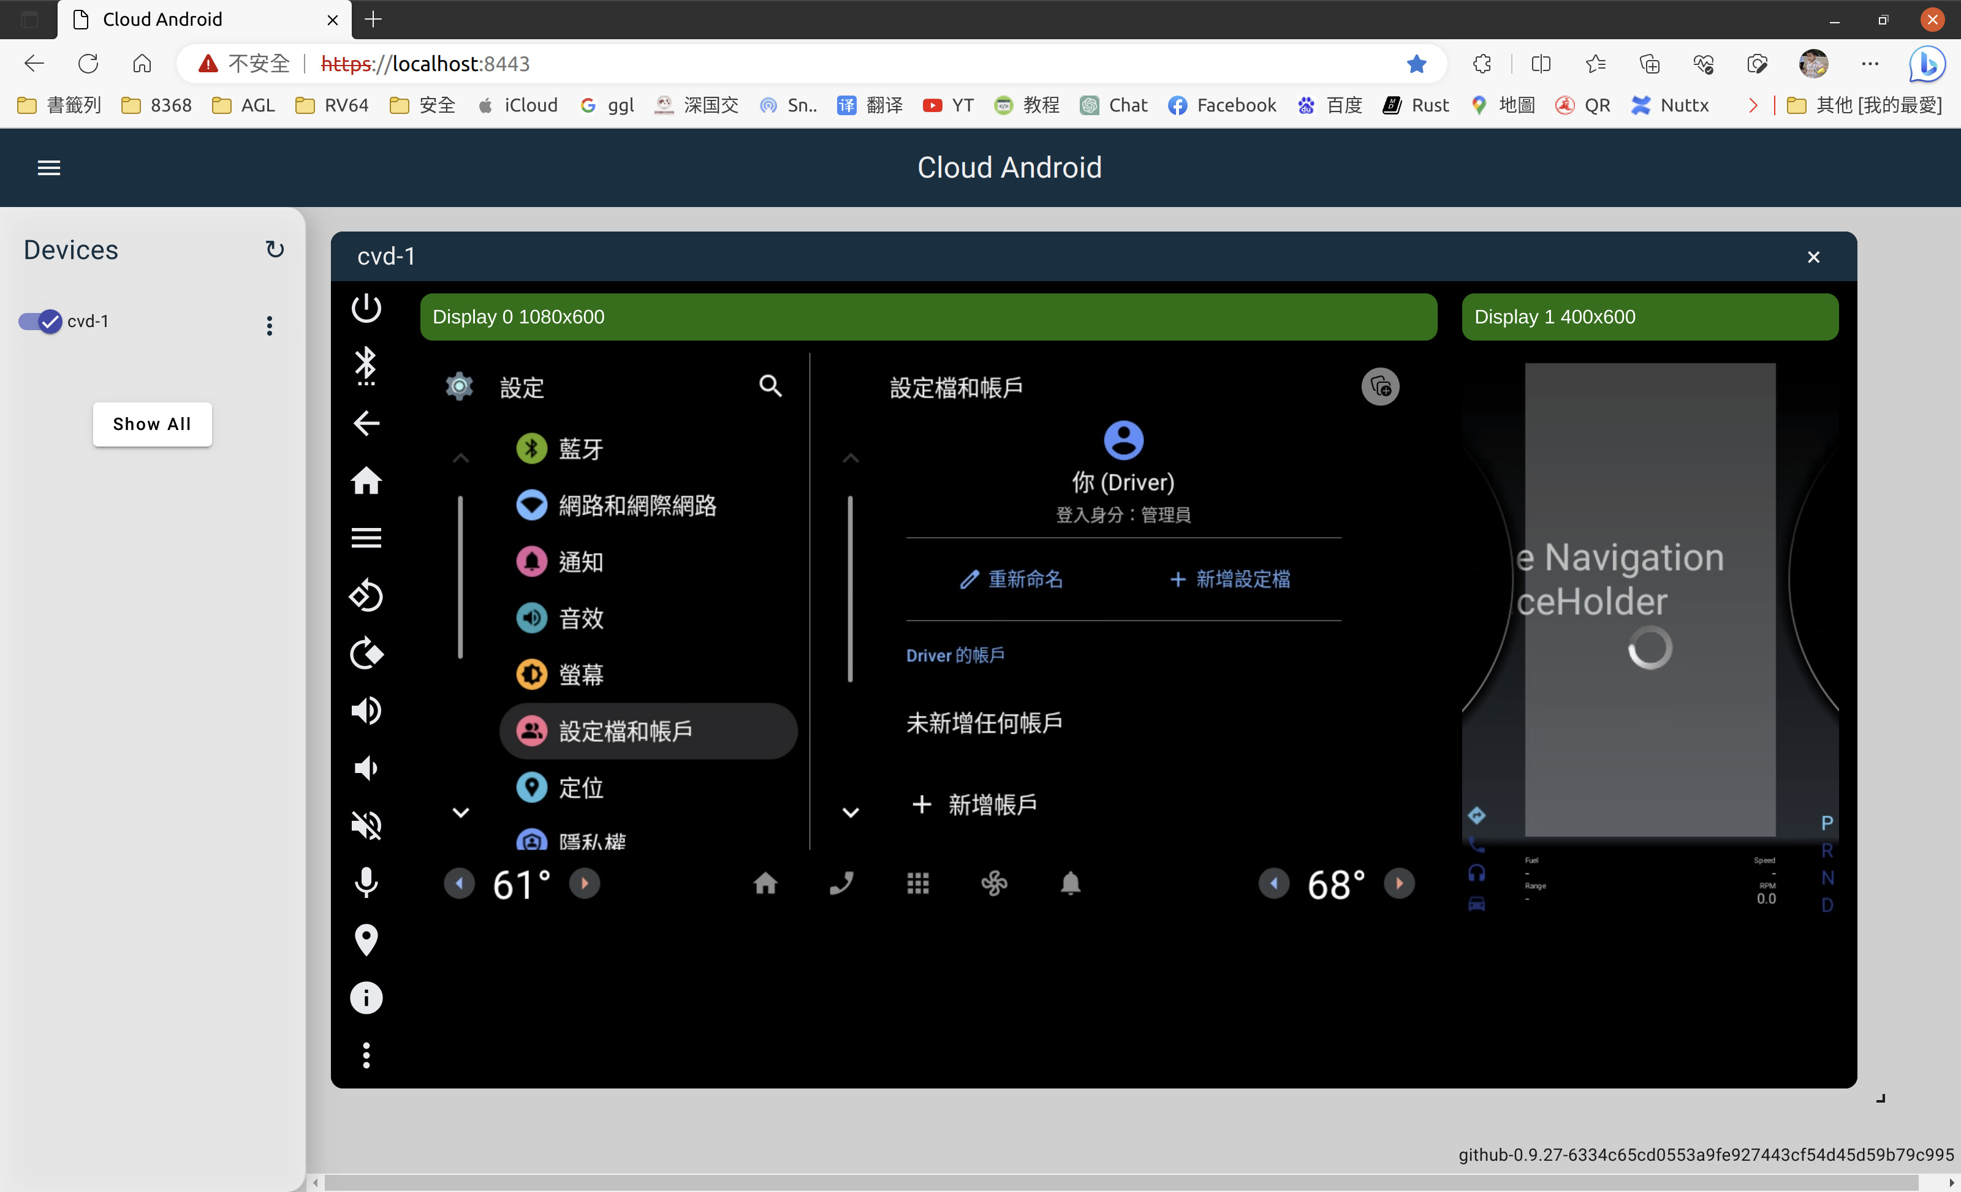This screenshot has width=1961, height=1192.
Task: Click the Bluetooth icon in the device sidebar
Action: pyautogui.click(x=366, y=365)
